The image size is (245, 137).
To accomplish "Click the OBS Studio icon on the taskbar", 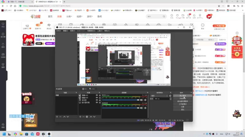I will coord(49,134).
